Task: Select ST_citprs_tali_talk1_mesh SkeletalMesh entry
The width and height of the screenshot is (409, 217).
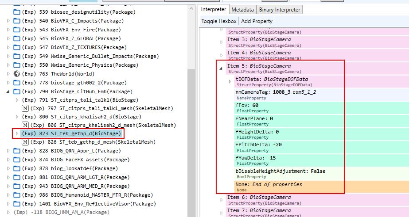Action: pyautogui.click(x=102, y=108)
